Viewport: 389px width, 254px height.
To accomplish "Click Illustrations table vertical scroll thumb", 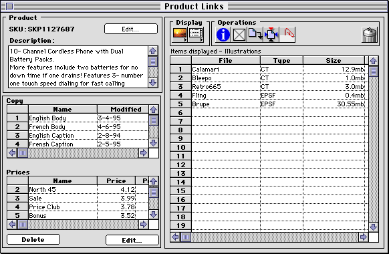I will point(374,72).
